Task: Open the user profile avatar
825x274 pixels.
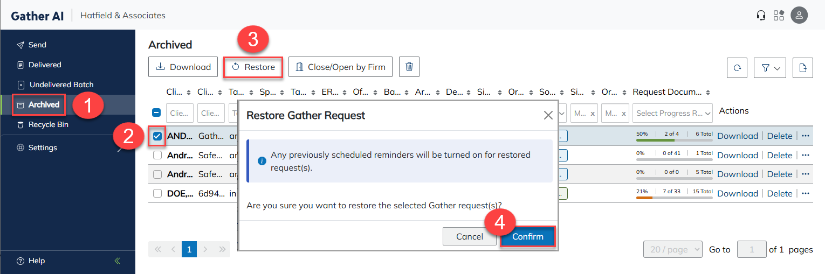Action: coord(799,15)
